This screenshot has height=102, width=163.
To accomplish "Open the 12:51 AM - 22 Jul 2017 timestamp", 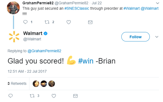I will click(x=27, y=71).
